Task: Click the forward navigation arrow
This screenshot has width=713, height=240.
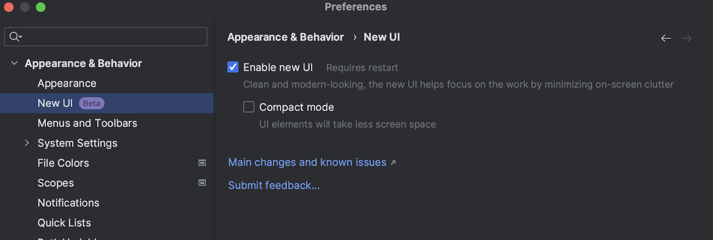Action: (686, 38)
